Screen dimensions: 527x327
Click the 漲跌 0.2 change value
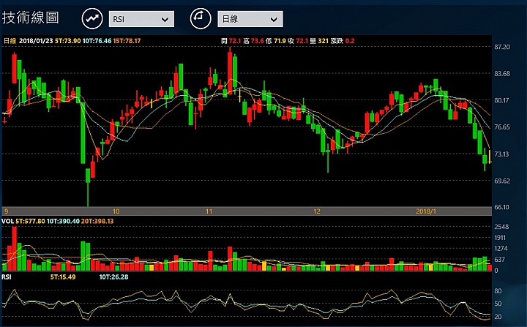343,41
